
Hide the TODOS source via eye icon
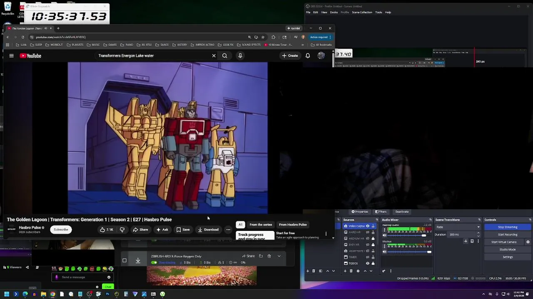tap(368, 263)
